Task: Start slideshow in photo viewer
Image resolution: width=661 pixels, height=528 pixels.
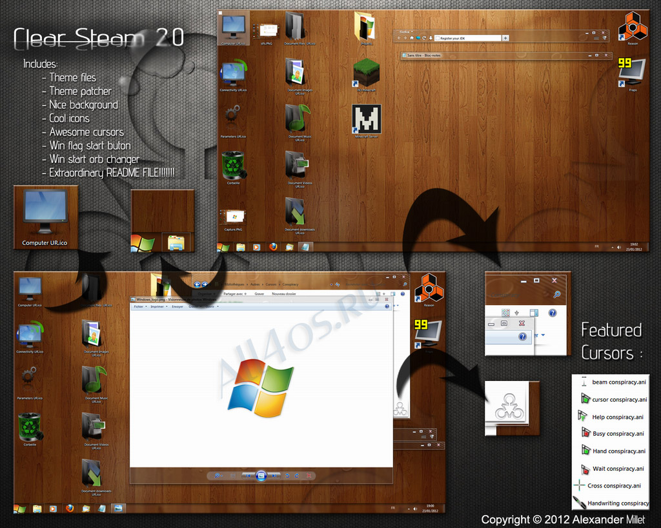Action: pos(261,476)
